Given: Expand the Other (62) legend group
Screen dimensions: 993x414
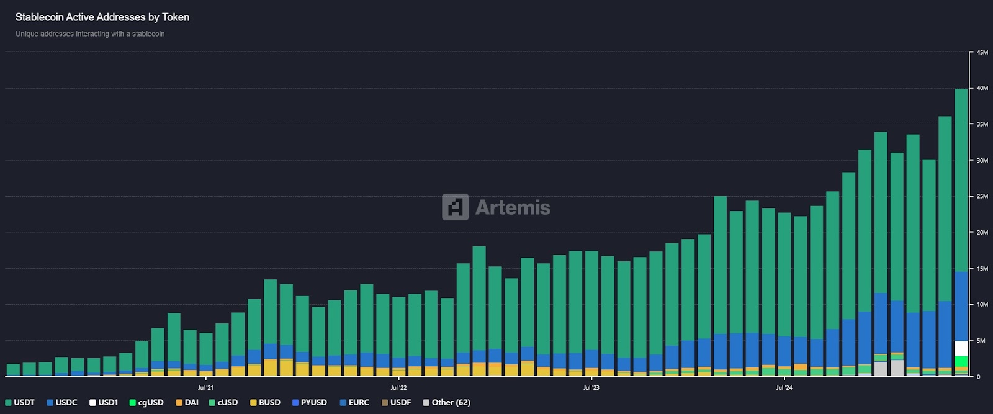Looking at the screenshot, I should (x=447, y=402).
